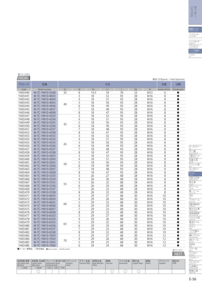
Task: Open the 東洋ドリル maker tab
Action: click(195, 223)
